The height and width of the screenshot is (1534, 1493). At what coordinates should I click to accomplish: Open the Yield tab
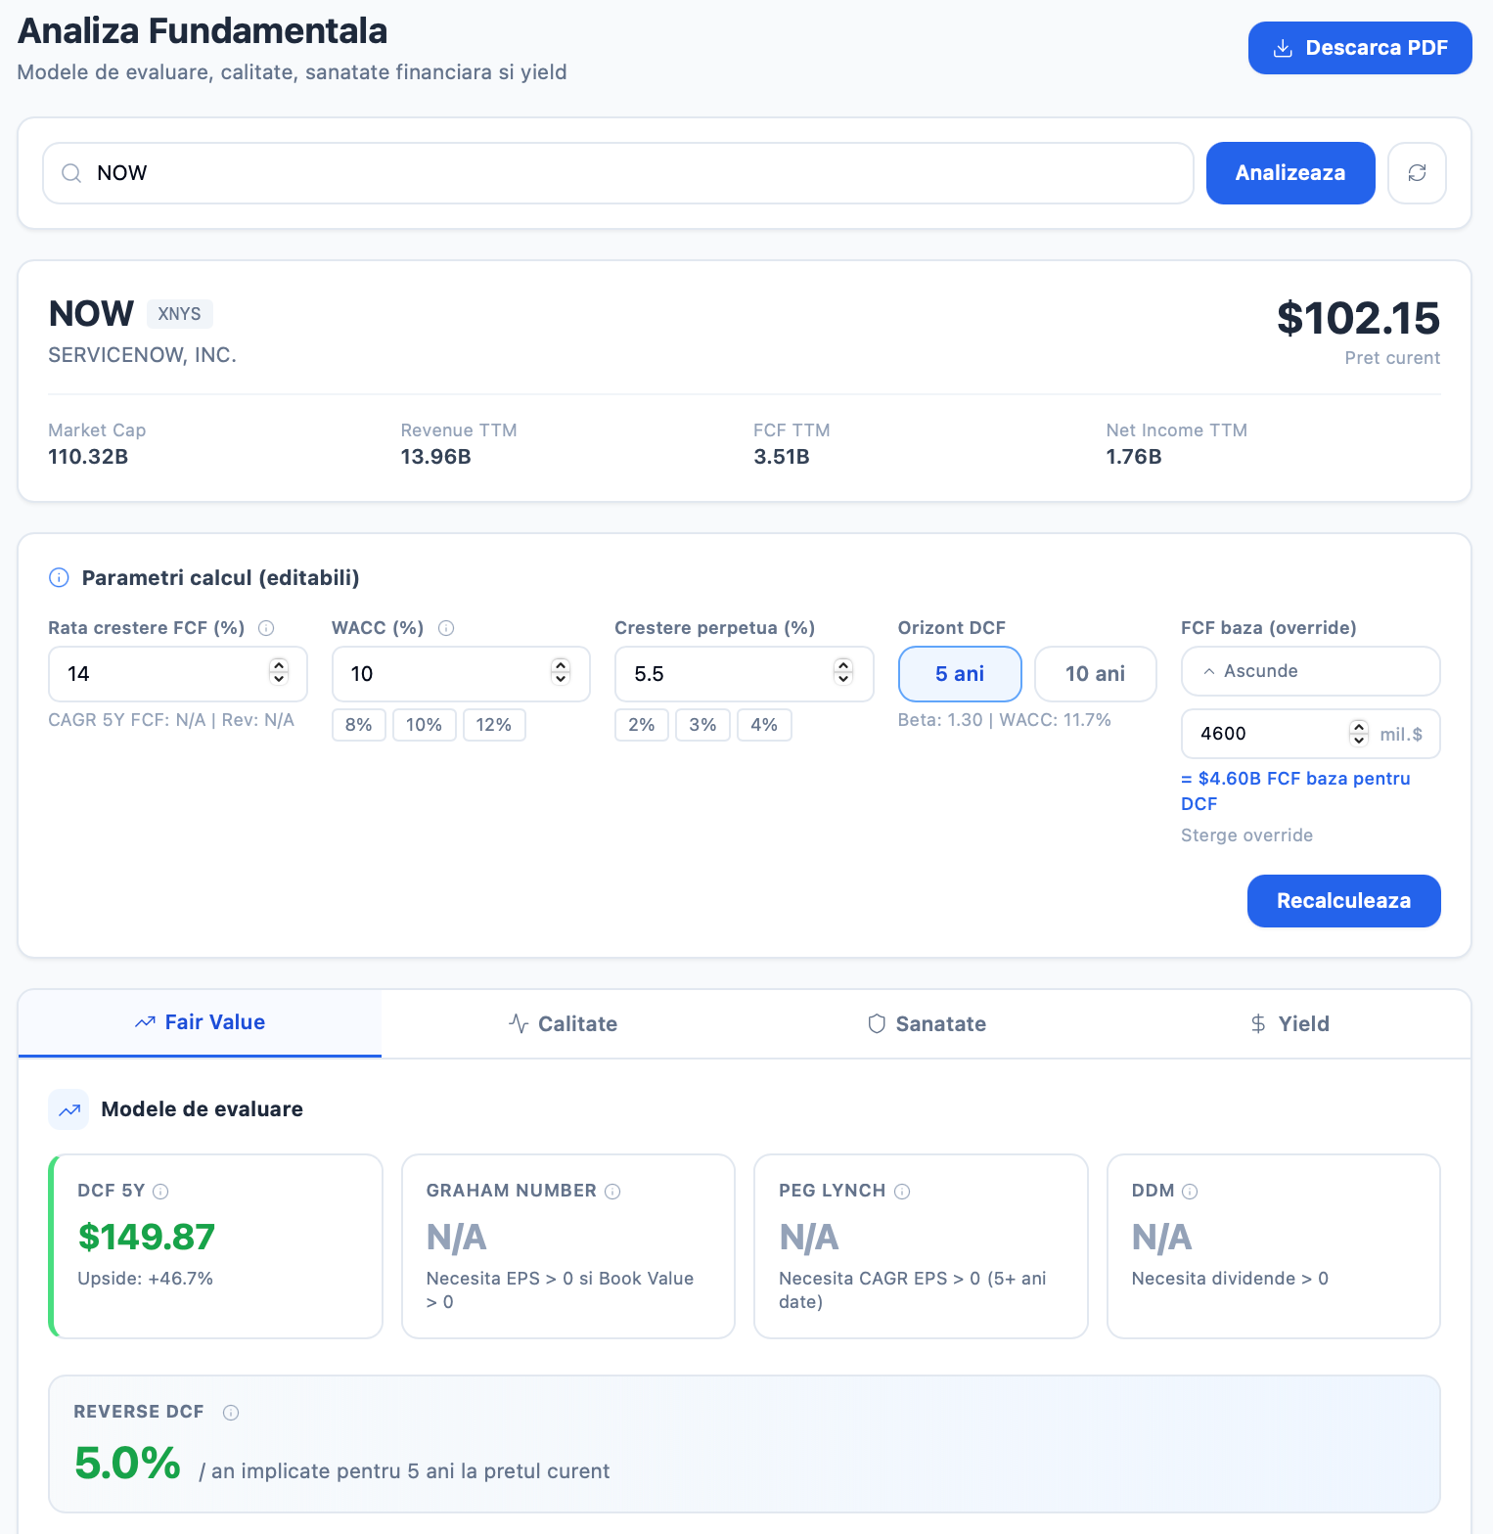click(1289, 1023)
